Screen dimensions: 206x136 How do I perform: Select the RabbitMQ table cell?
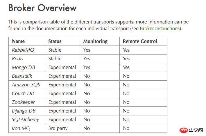23,50
